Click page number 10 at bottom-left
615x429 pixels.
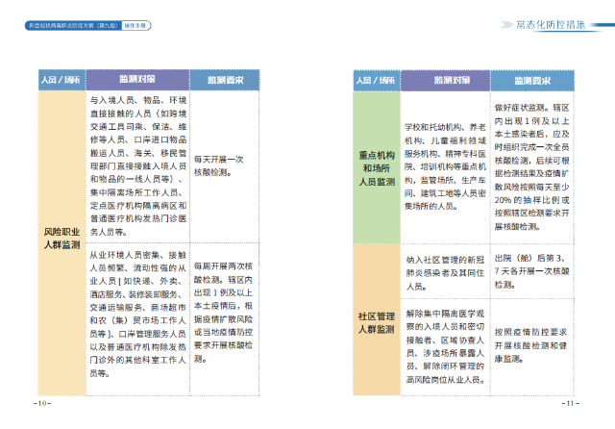(x=39, y=402)
